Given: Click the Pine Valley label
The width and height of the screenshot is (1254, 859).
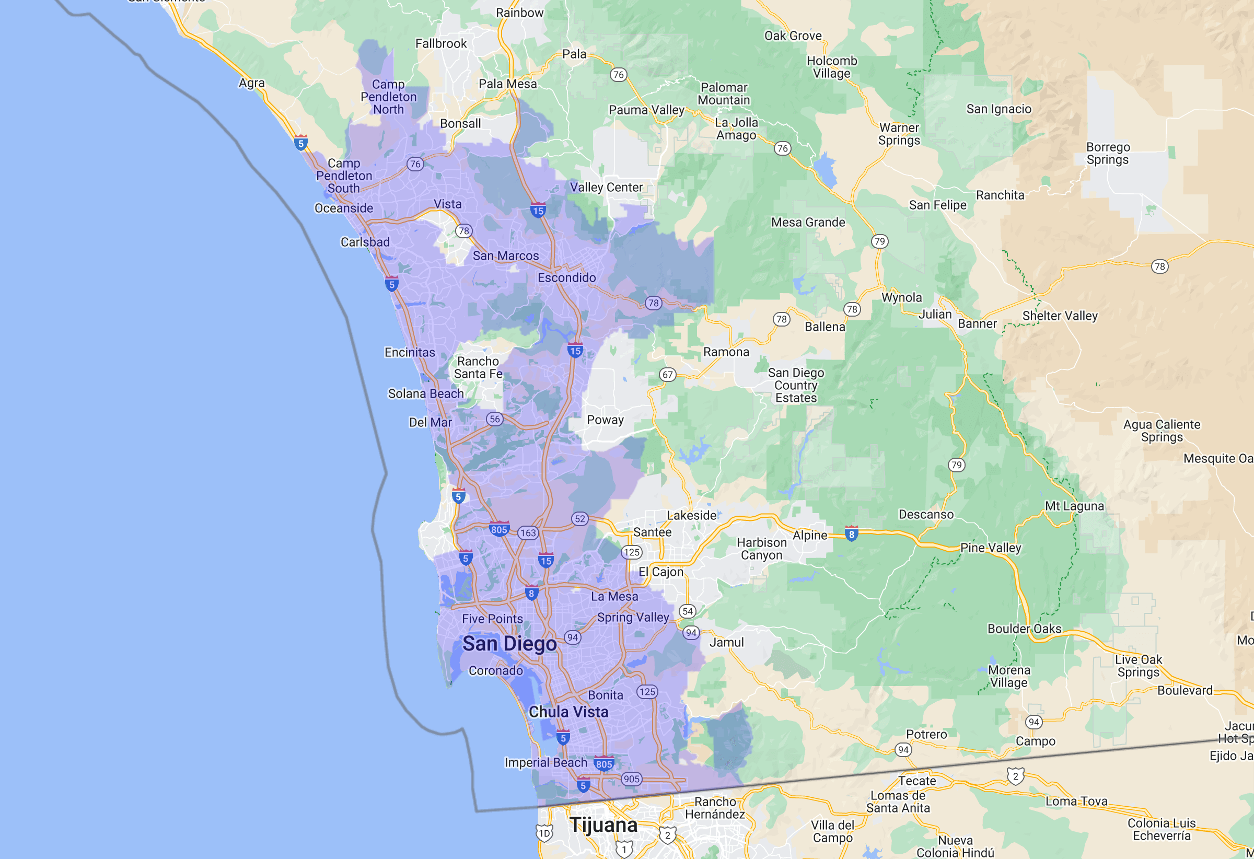Looking at the screenshot, I should point(991,547).
